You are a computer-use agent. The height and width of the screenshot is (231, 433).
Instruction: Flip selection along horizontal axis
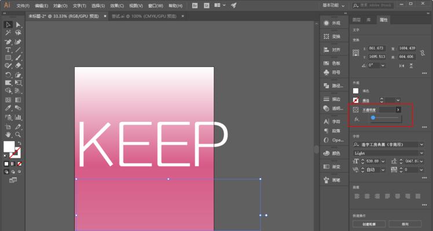[x=402, y=66]
